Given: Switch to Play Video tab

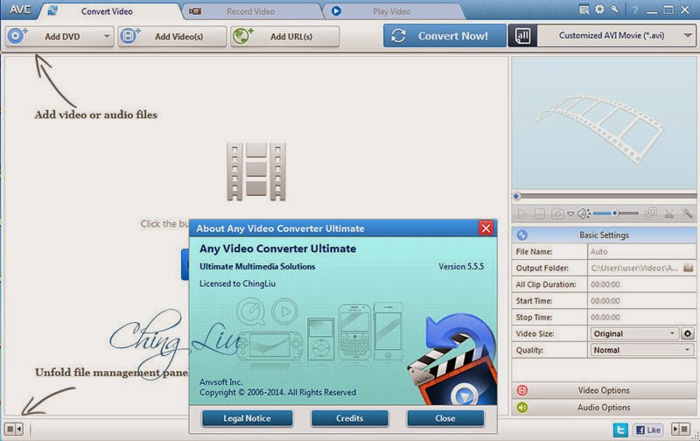Looking at the screenshot, I should point(391,11).
